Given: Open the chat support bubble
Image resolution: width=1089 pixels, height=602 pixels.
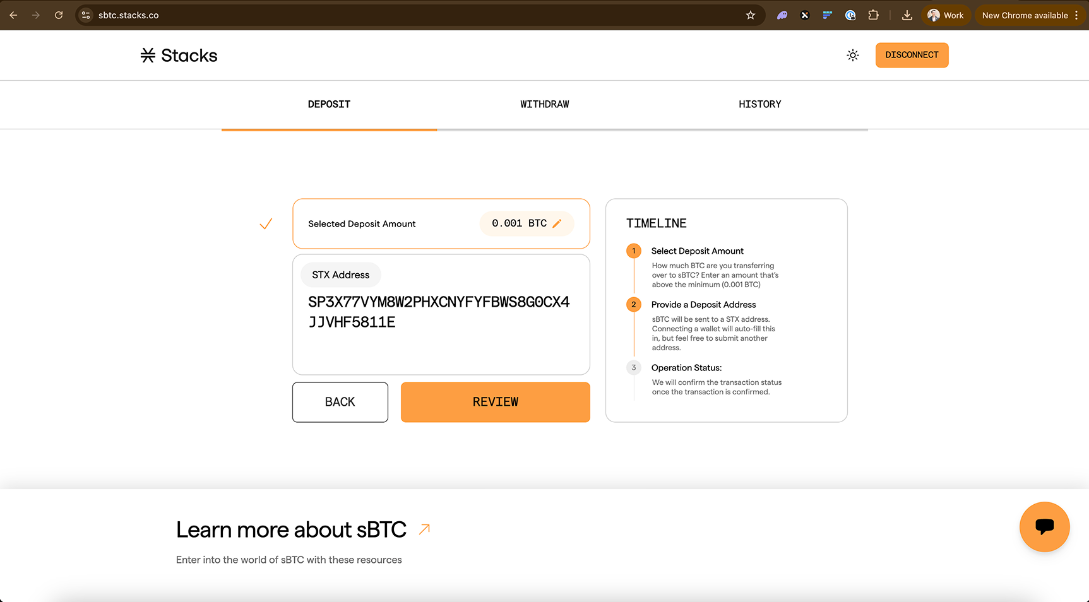Looking at the screenshot, I should click(x=1044, y=526).
